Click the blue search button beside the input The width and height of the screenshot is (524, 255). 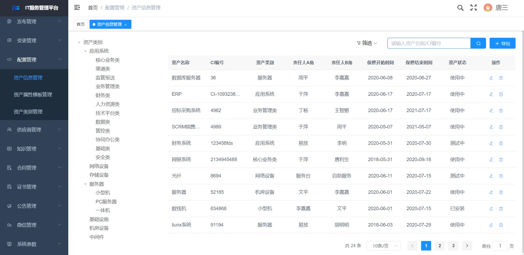coord(478,43)
